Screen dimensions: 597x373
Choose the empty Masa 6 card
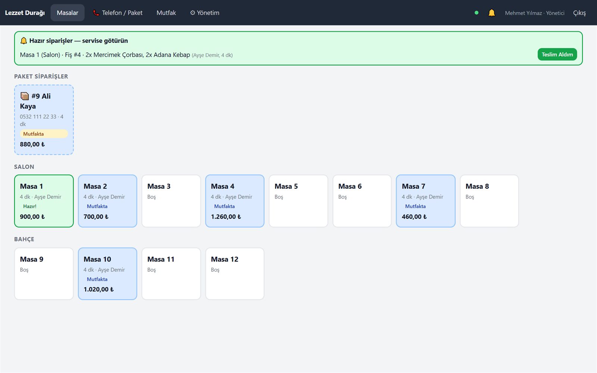tap(362, 201)
